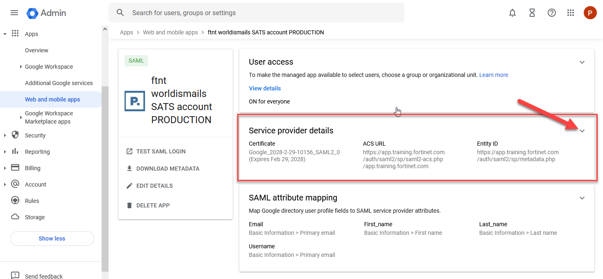Click the download metadata arrow icon

(x=129, y=169)
